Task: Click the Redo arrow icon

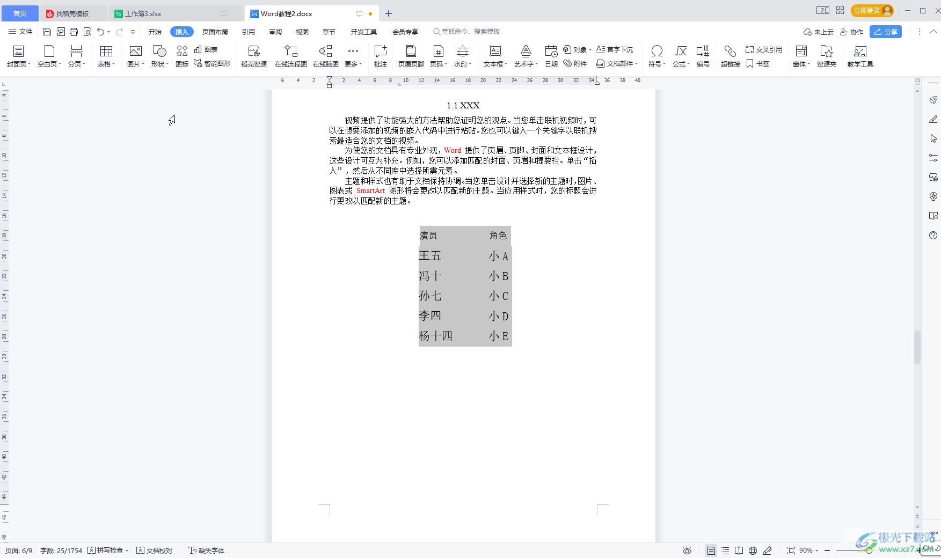Action: click(x=119, y=32)
